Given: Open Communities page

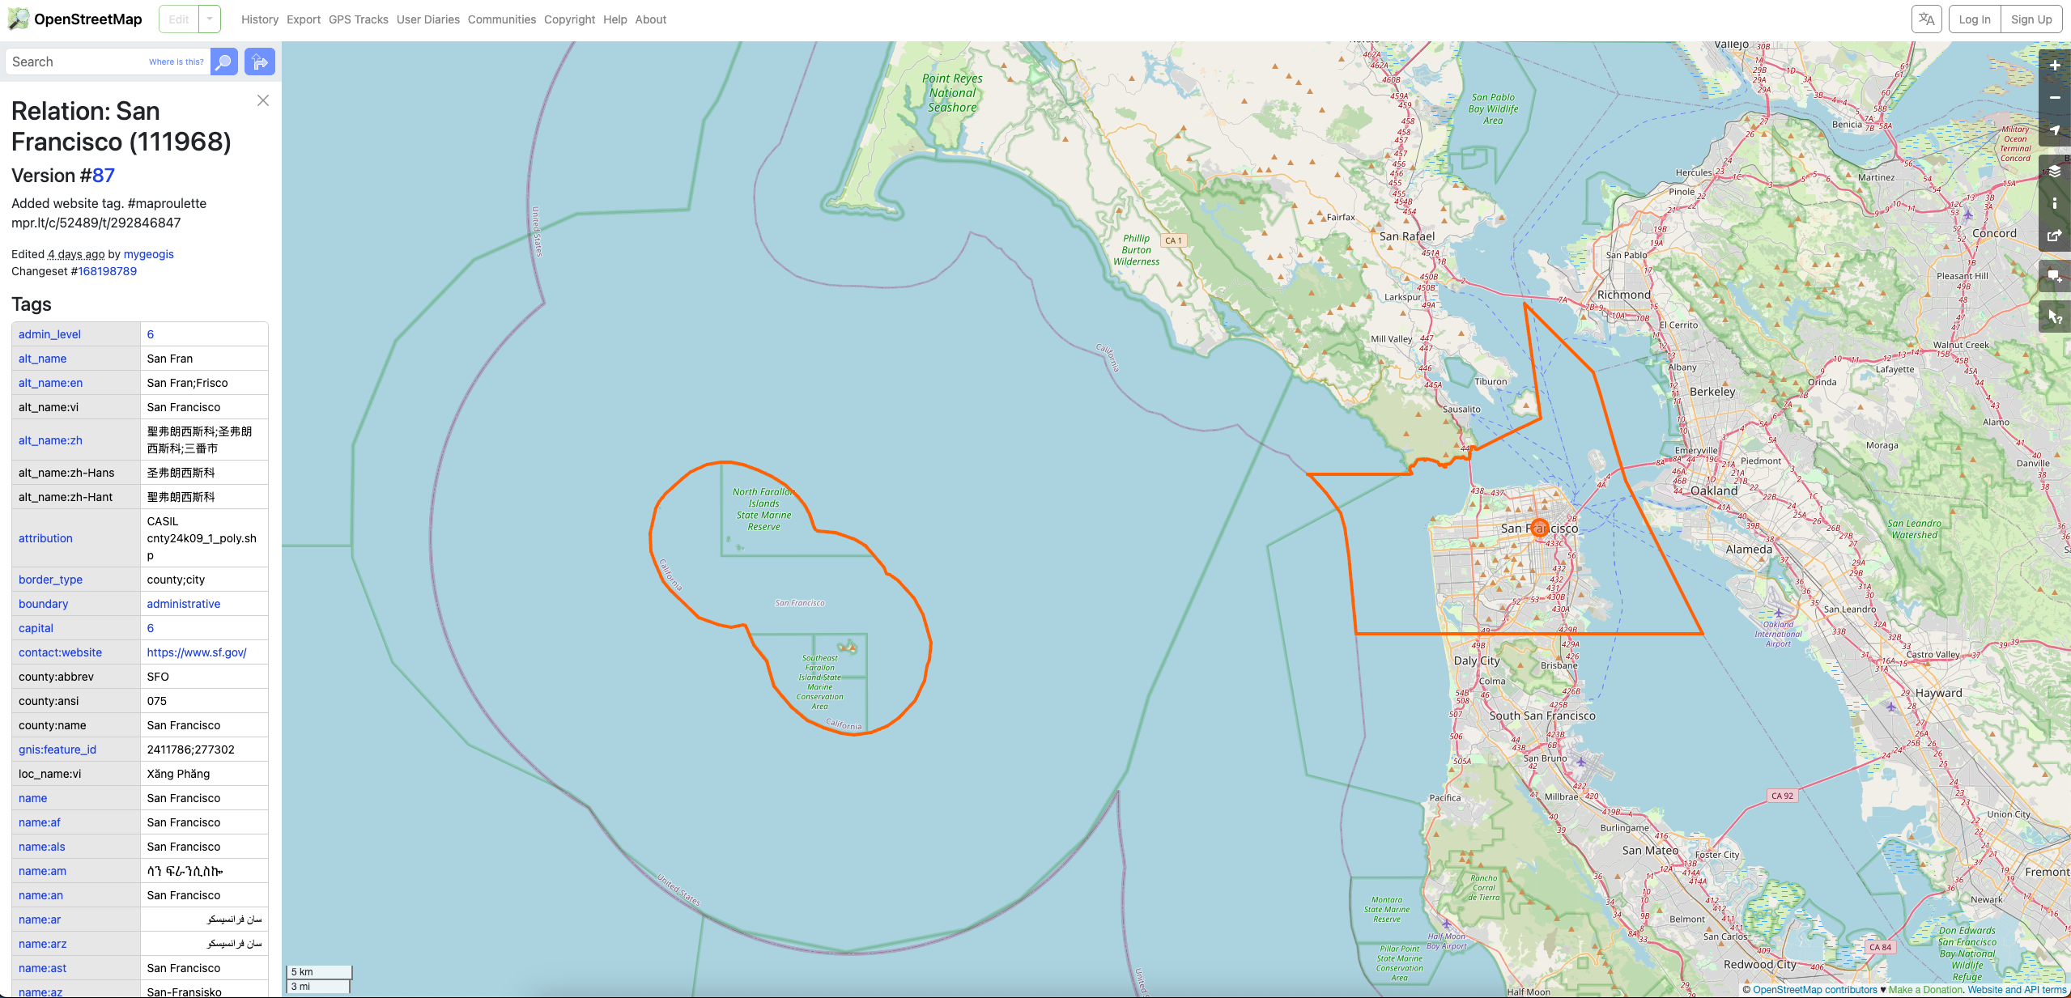Looking at the screenshot, I should pos(502,19).
